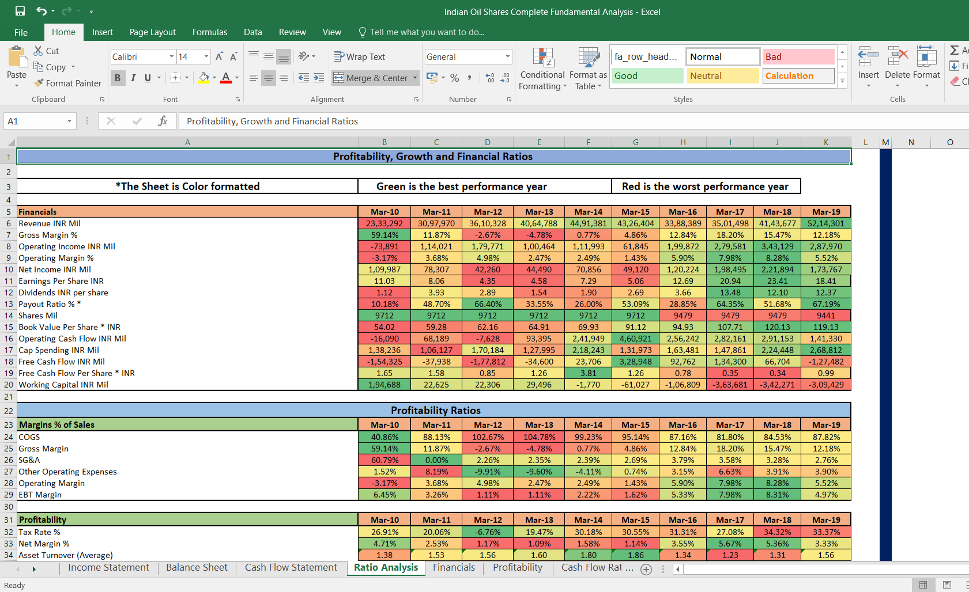969x592 pixels.
Task: Click the Insert cells icon
Action: click(x=868, y=57)
